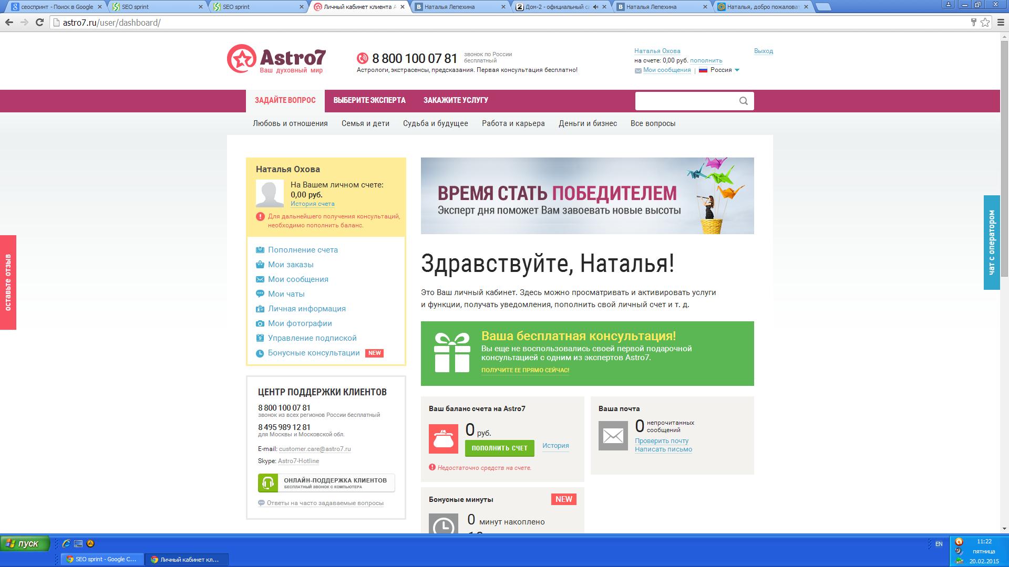1009x567 pixels.
Task: Click the EN language indicator in tray
Action: pos(939,544)
